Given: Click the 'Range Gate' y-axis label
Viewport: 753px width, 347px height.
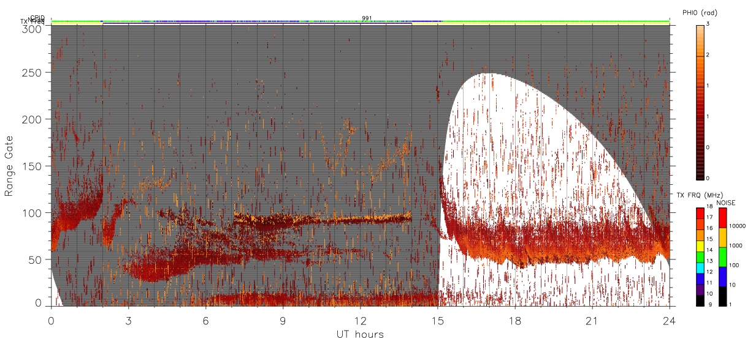Looking at the screenshot, I should (9, 166).
